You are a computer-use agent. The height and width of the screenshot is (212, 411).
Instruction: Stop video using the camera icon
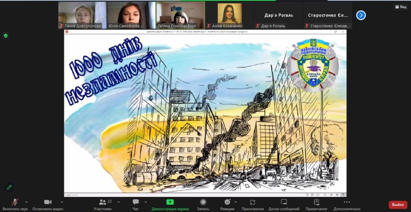(48, 202)
